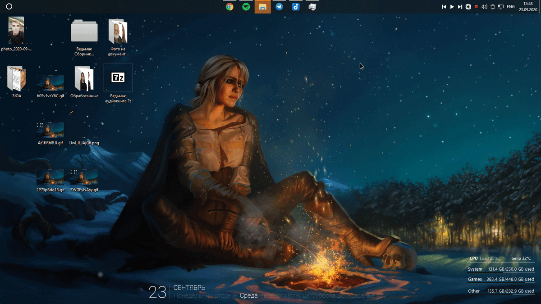Click the Other 155.7 GB/232.9 GB row

(x=501, y=291)
